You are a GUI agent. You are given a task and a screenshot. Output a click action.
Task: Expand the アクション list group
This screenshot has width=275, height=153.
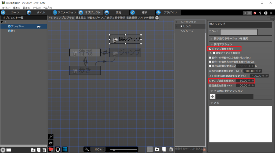pyautogui.click(x=177, y=22)
